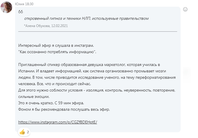Click the thumbs-up reaction emoji
The height and width of the screenshot is (138, 198).
pyautogui.click(x=22, y=132)
